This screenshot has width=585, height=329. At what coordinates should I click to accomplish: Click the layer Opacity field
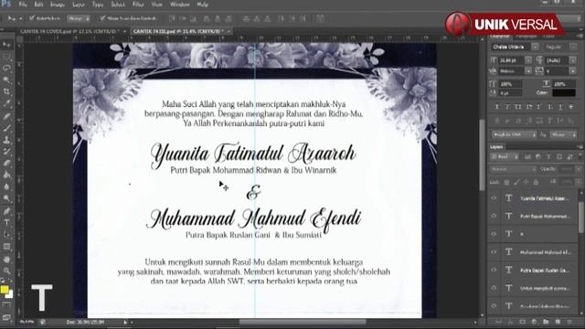(567, 169)
